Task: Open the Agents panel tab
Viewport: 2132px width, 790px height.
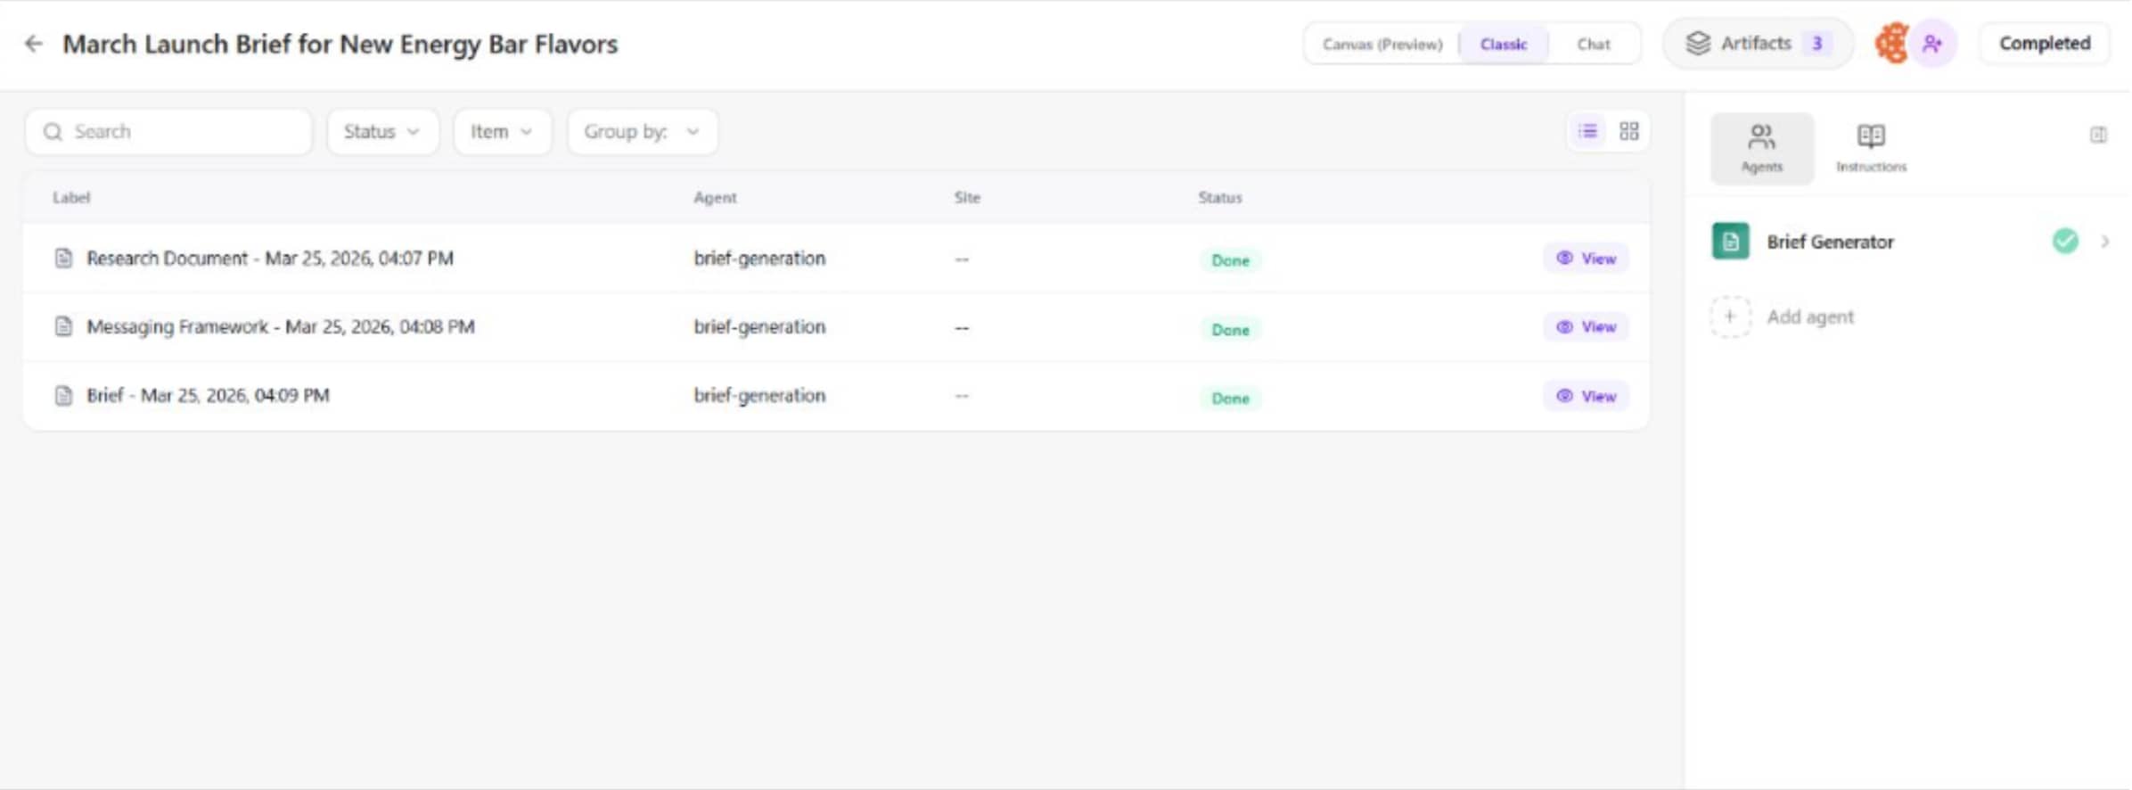Action: coord(1762,149)
